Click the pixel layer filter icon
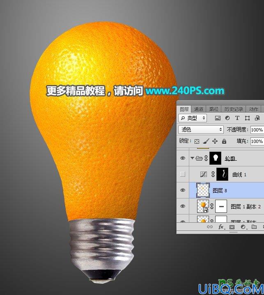 (218, 118)
